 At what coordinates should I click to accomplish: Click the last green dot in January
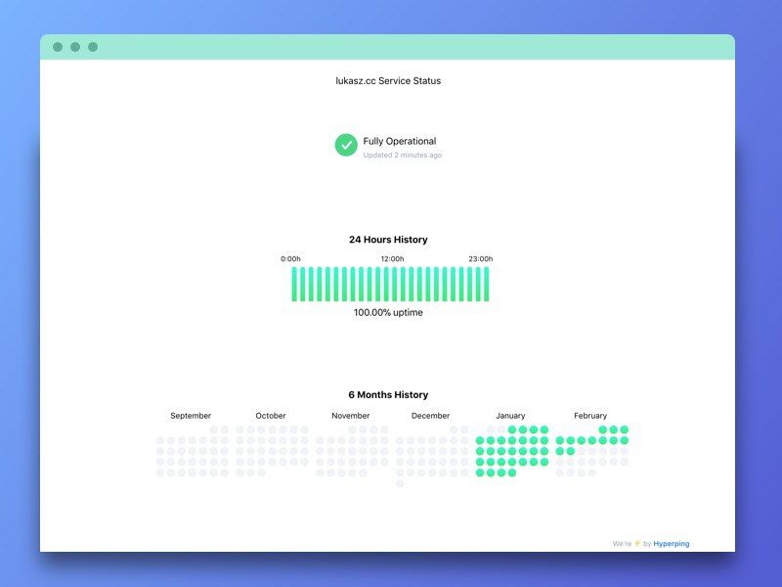[512, 473]
